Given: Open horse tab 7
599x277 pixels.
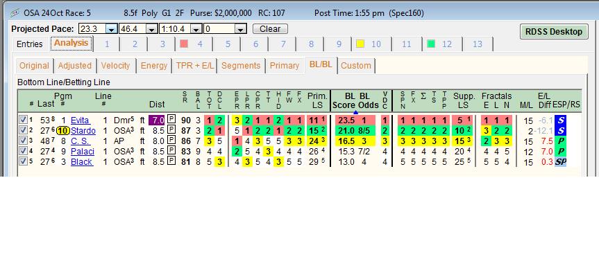Looking at the screenshot, I should point(283,44).
